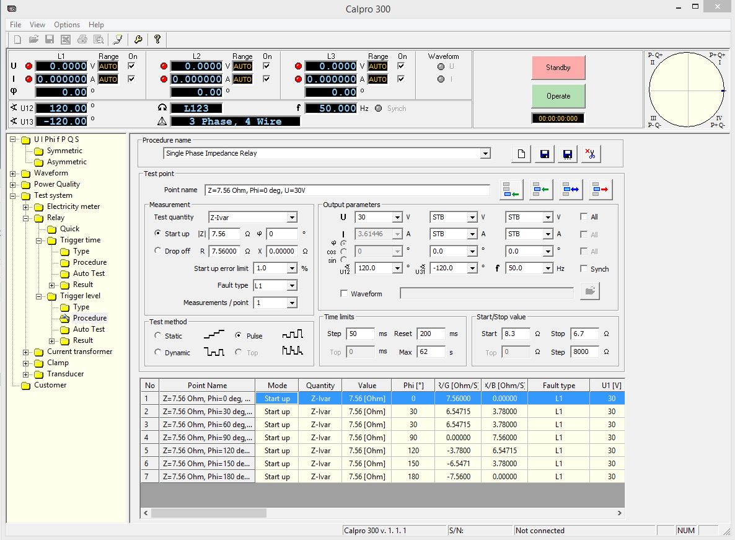The width and height of the screenshot is (735, 540).
Task: Open the Measurements / point dropdown
Action: pos(292,303)
